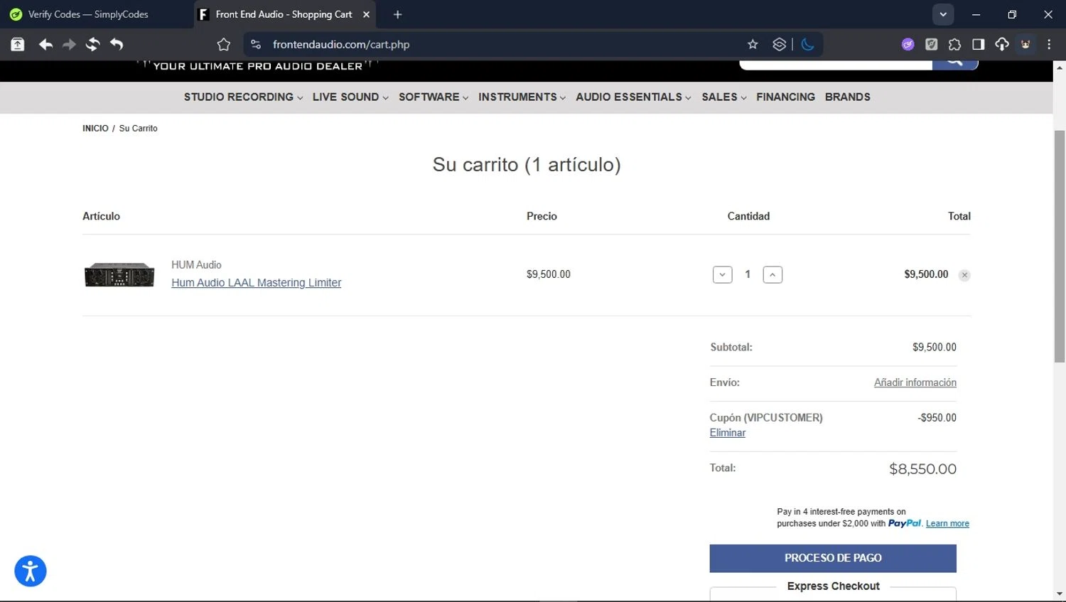Open the Brands page

pos(848,97)
